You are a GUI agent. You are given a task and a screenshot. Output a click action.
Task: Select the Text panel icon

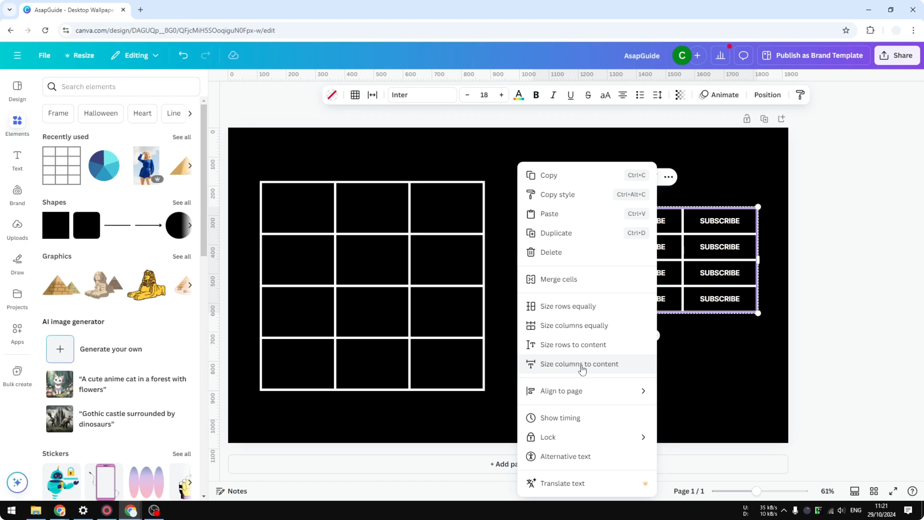pyautogui.click(x=17, y=160)
